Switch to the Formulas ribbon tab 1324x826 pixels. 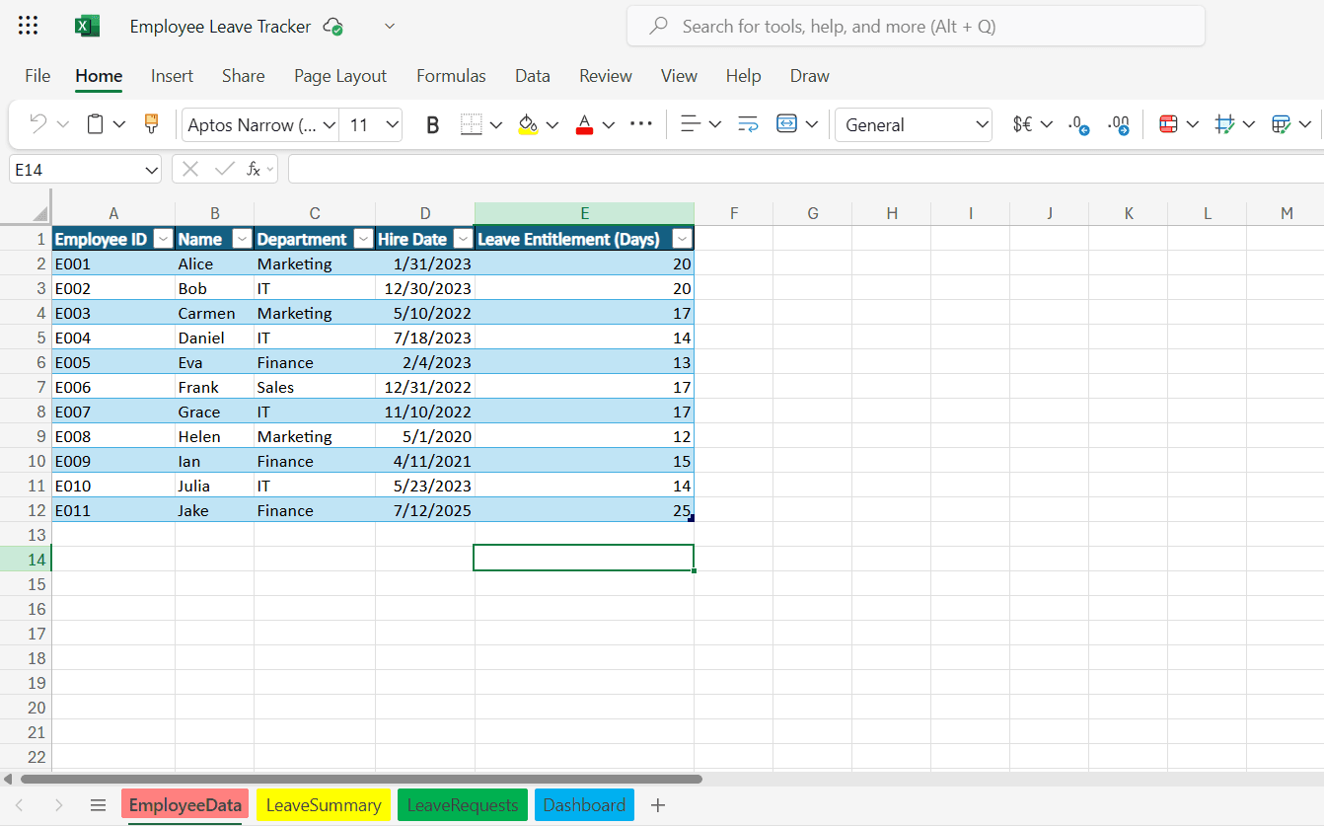pos(451,75)
